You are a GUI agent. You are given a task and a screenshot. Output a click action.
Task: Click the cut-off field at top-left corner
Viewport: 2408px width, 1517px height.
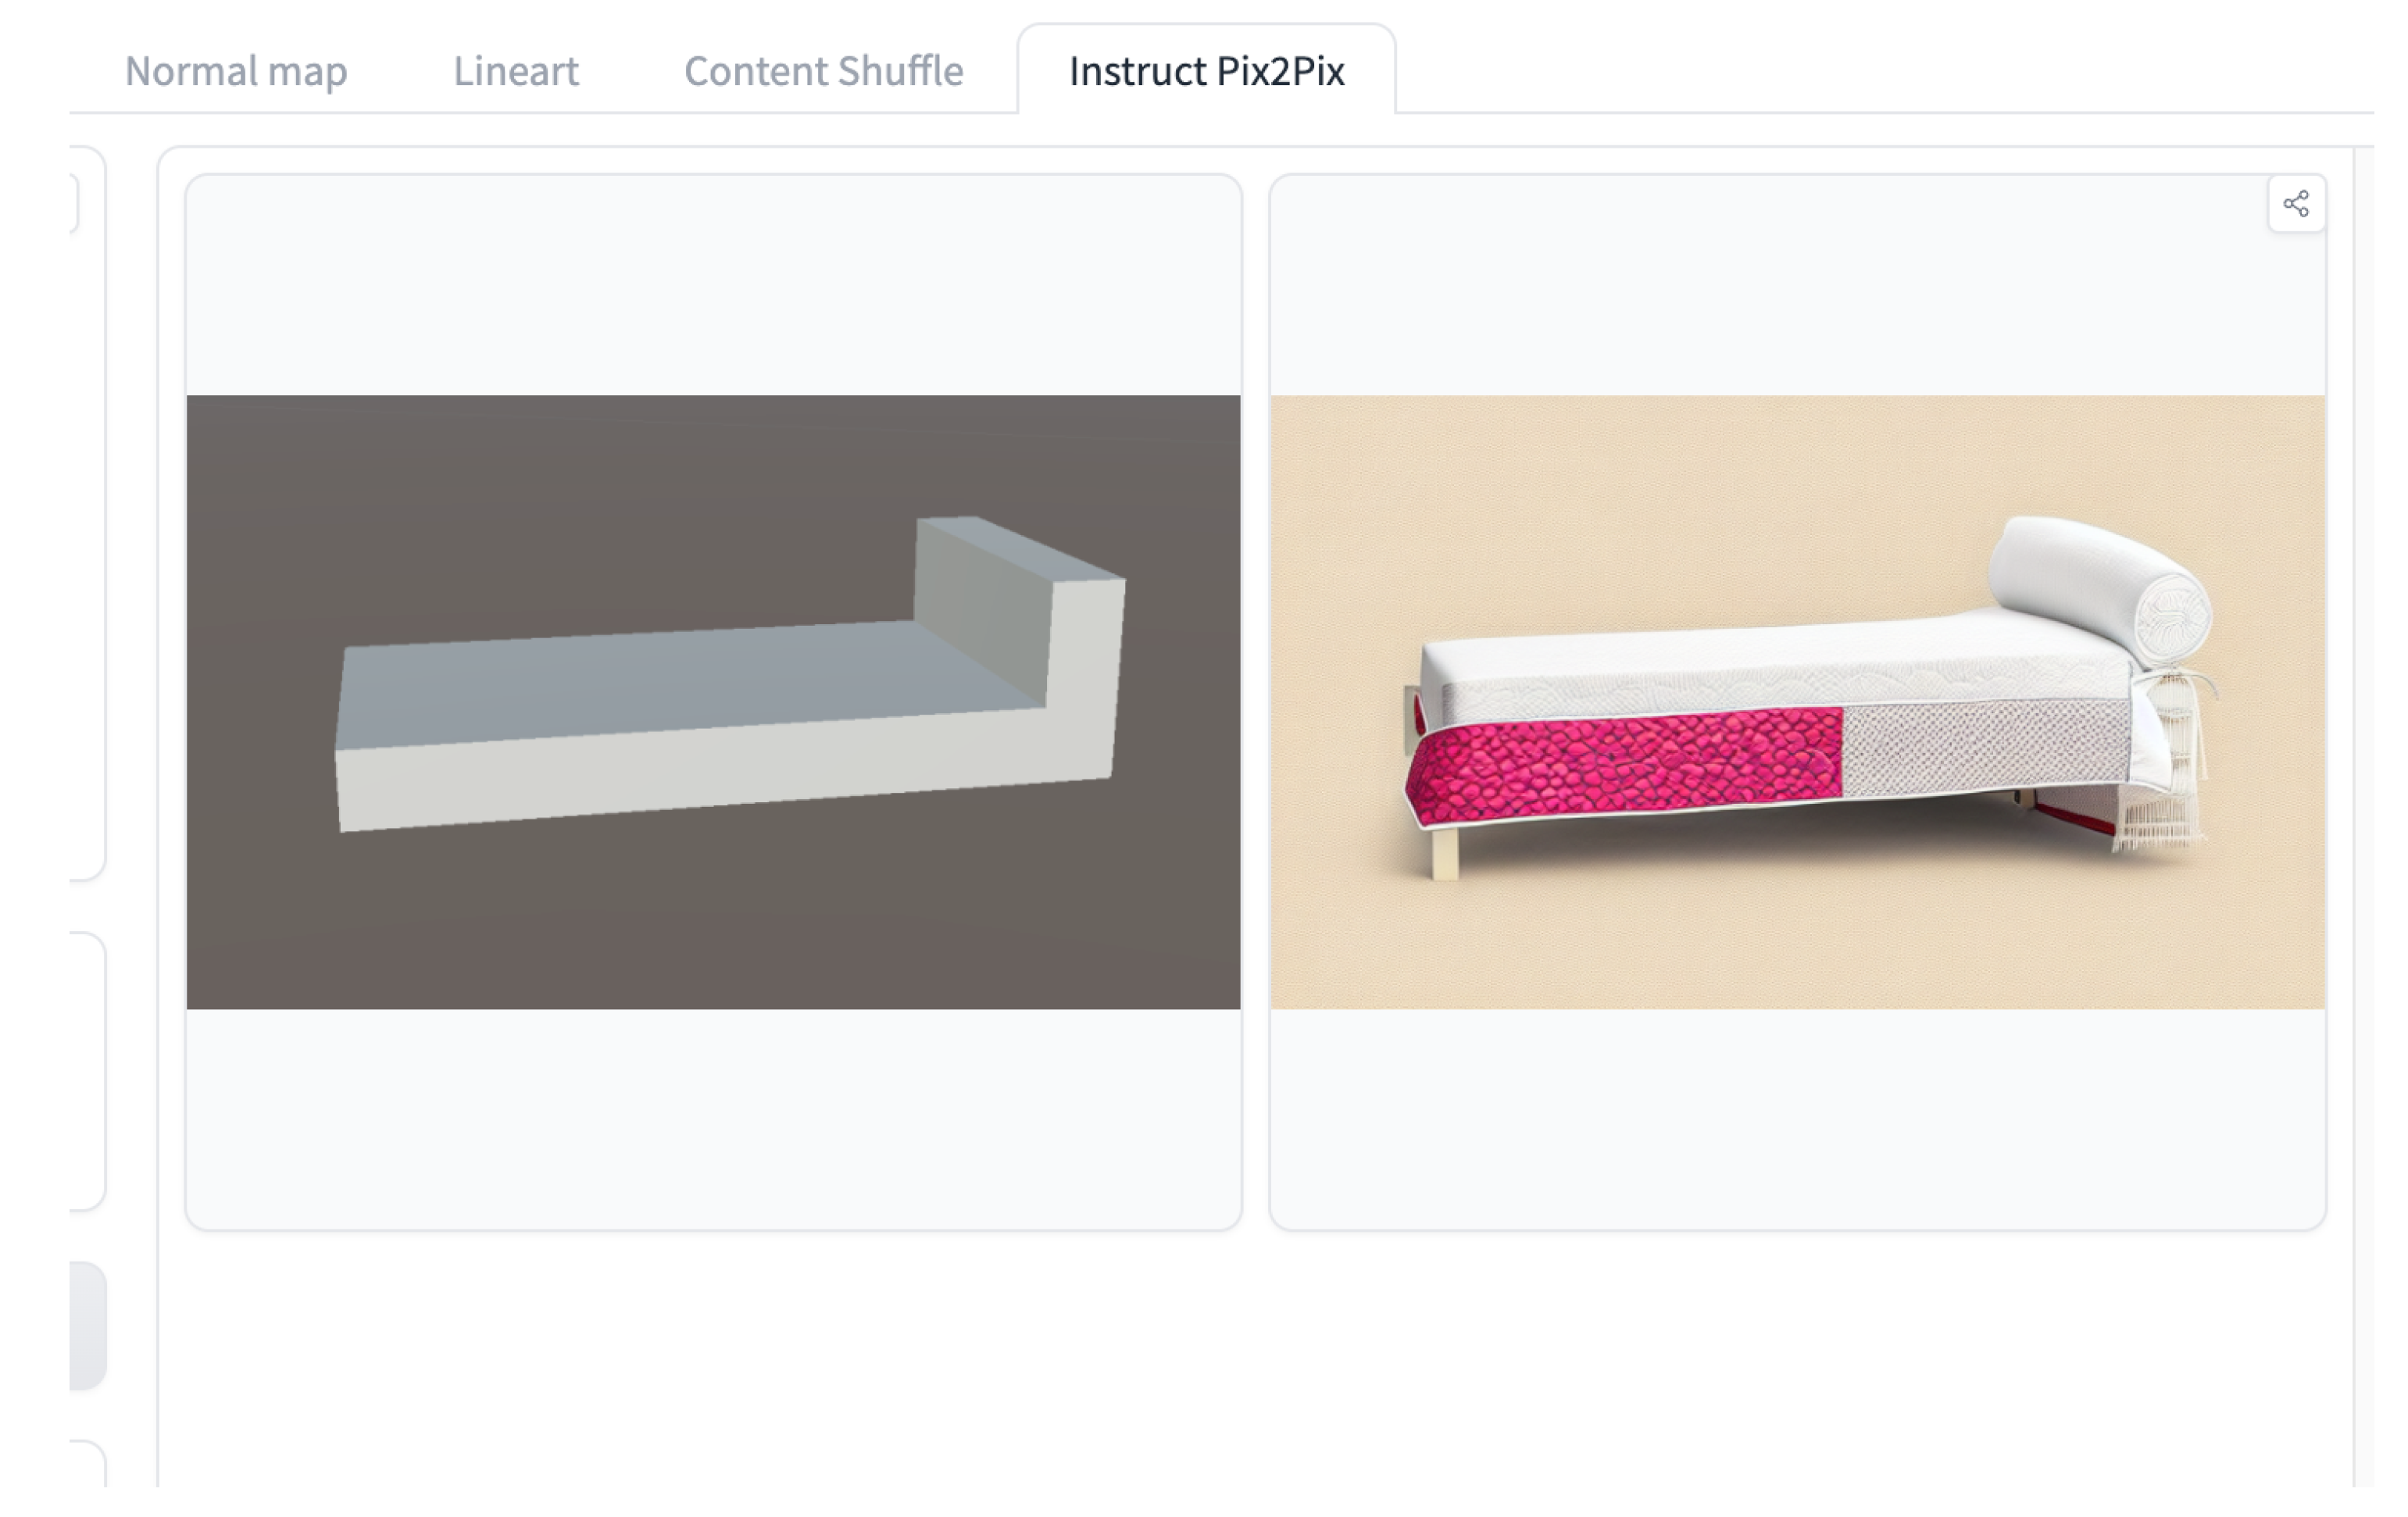pyautogui.click(x=74, y=203)
